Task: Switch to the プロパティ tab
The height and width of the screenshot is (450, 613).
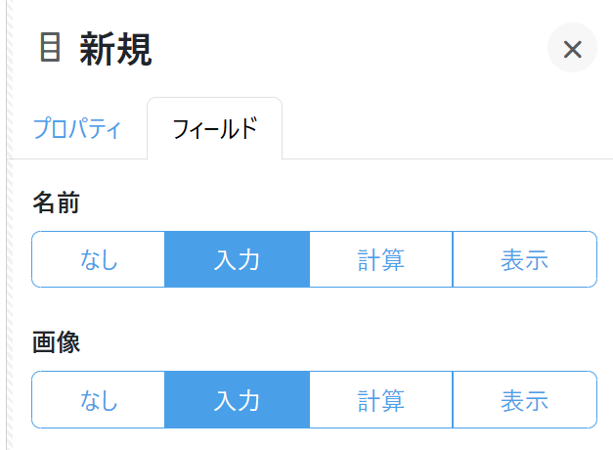Action: coord(77,128)
